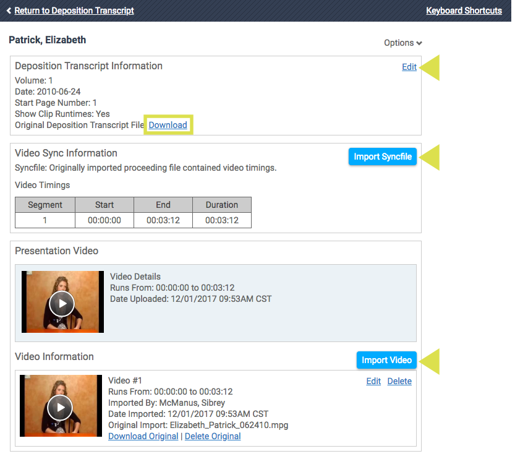This screenshot has height=459, width=515.
Task: Delete Video #1 entry
Action: click(x=399, y=381)
